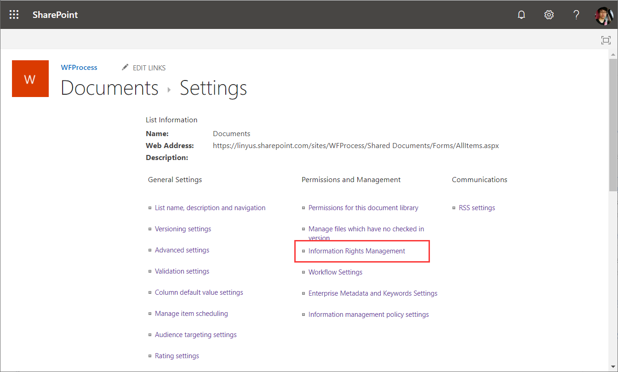Click the help question mark icon
Screen dimensions: 618x372
coord(576,15)
